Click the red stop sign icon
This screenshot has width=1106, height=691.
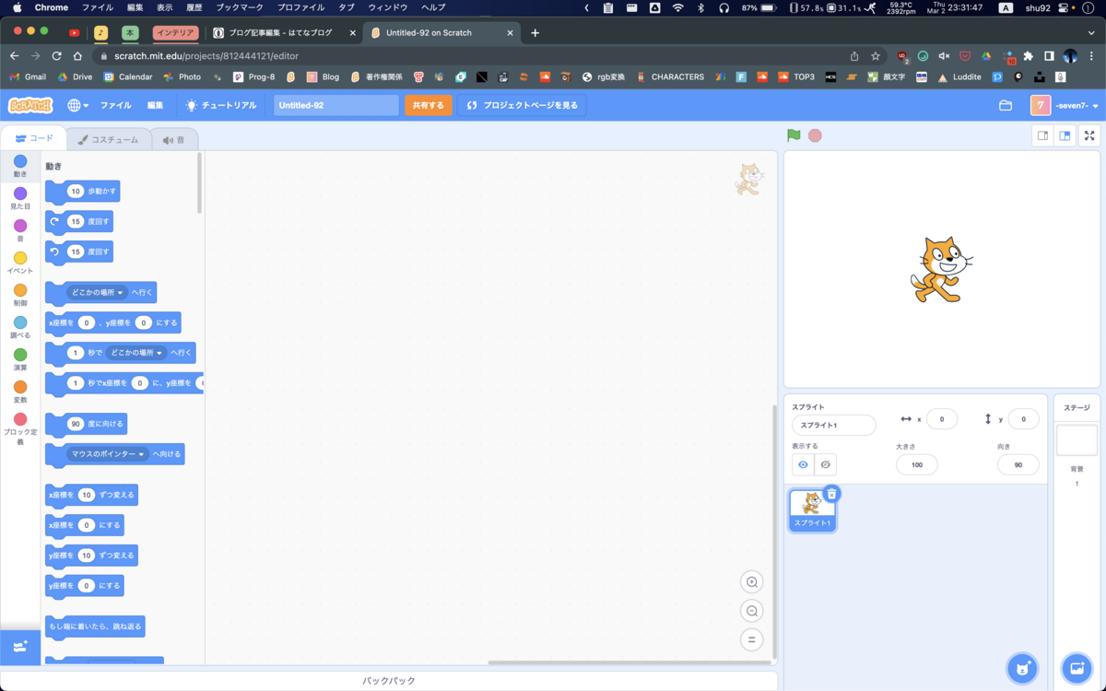pos(814,135)
